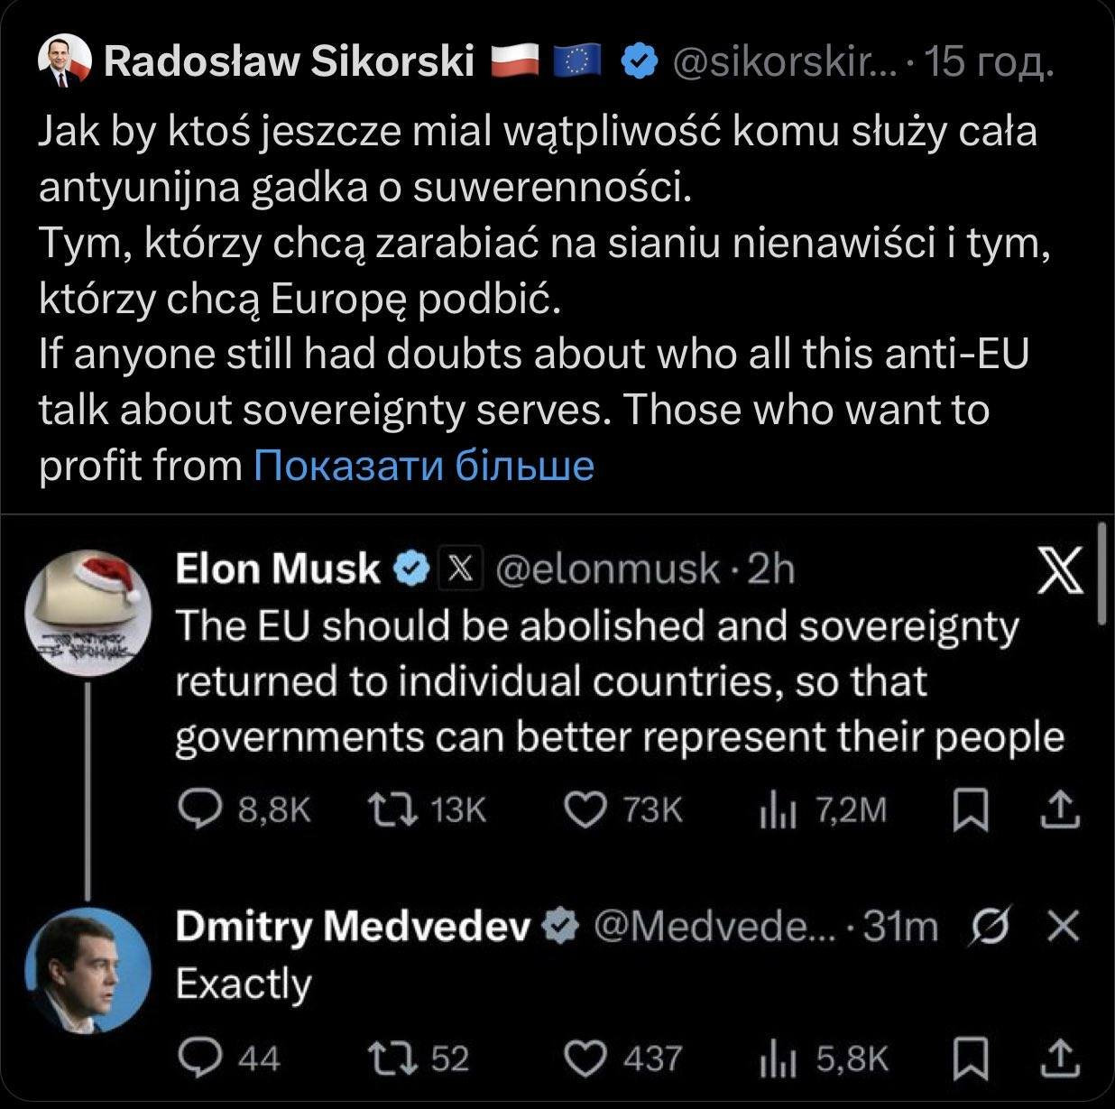Click the X logo in the quoted post
Screen dimensions: 1115x1109
pyautogui.click(x=1060, y=572)
